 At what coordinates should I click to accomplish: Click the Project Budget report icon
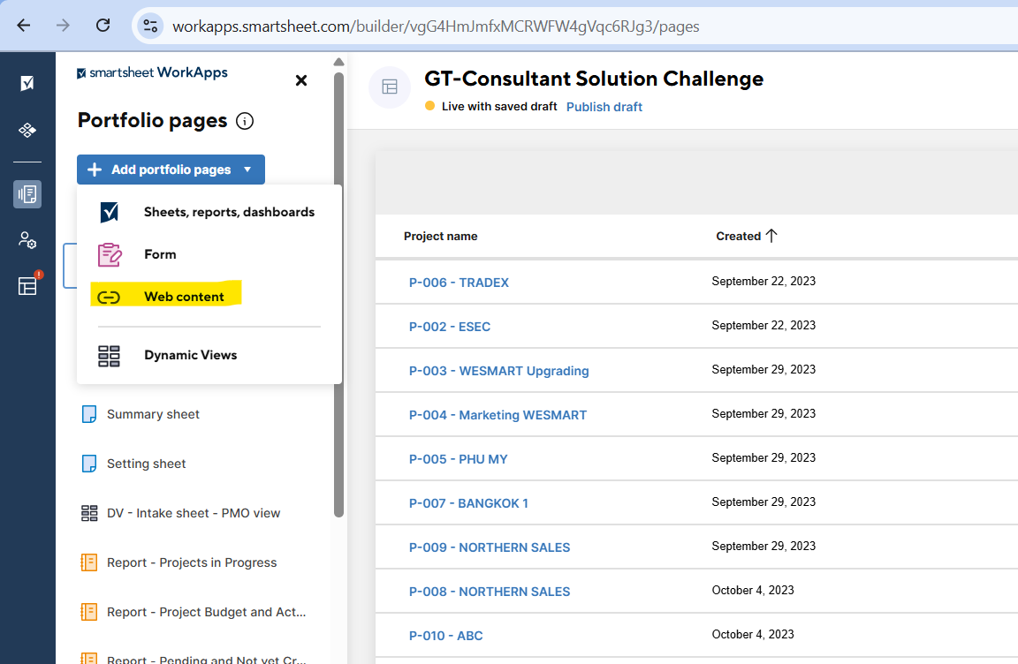[x=89, y=612]
